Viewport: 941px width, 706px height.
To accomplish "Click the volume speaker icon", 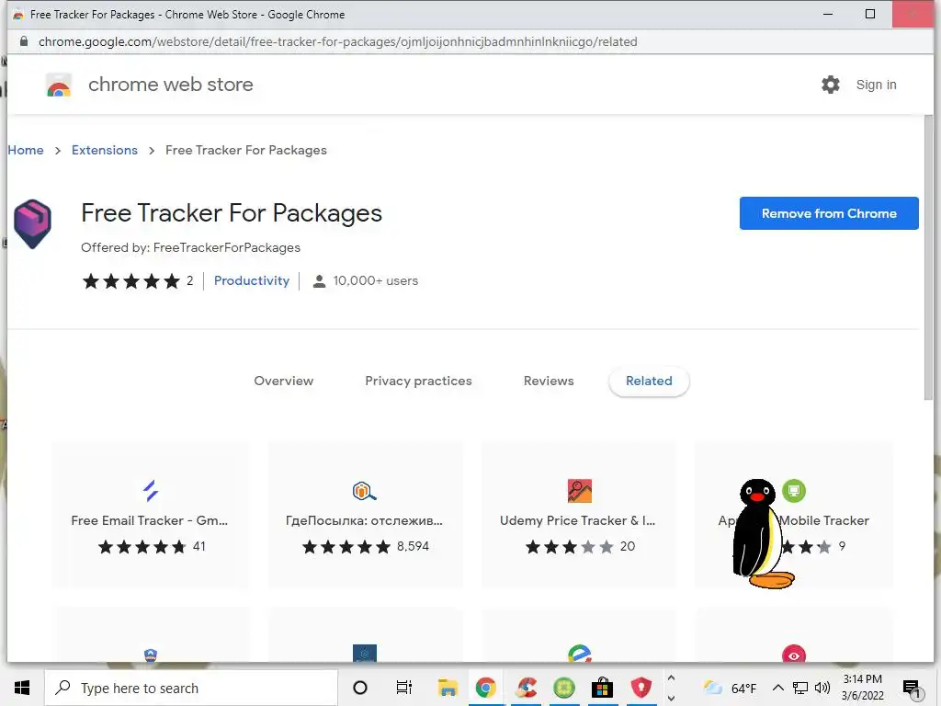I will coord(822,688).
